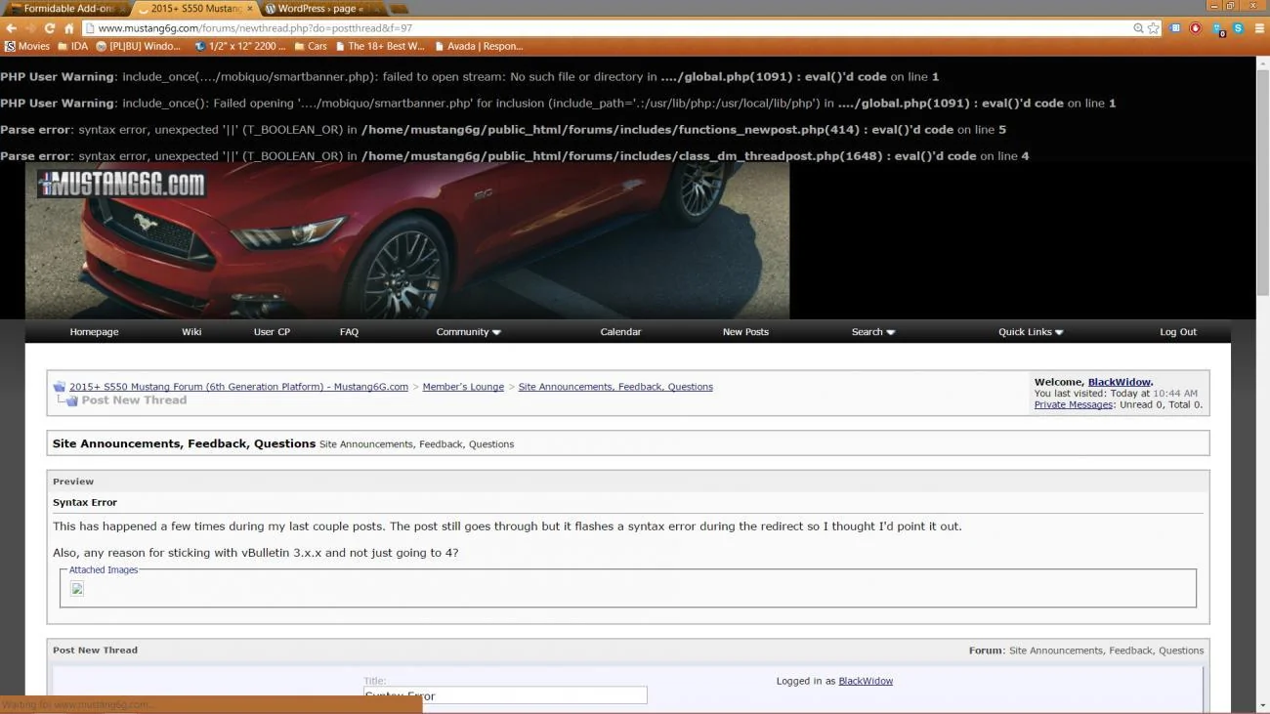The image size is (1270, 714).
Task: Open the Private Messages link
Action: (1073, 404)
